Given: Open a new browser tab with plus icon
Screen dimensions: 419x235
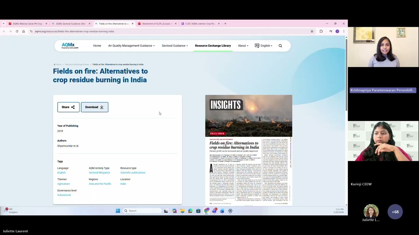Looking at the screenshot, I should coord(225,23).
